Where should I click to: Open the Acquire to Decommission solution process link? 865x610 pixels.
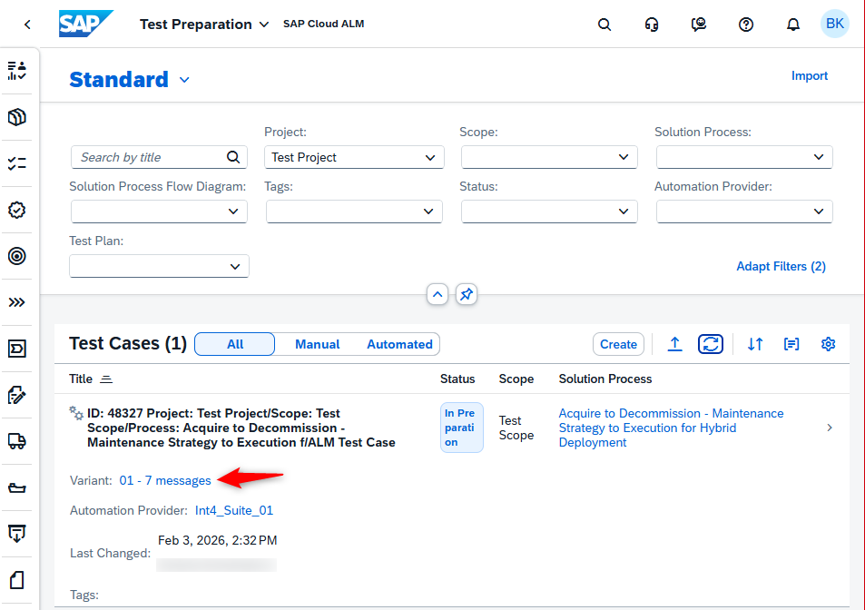point(671,428)
